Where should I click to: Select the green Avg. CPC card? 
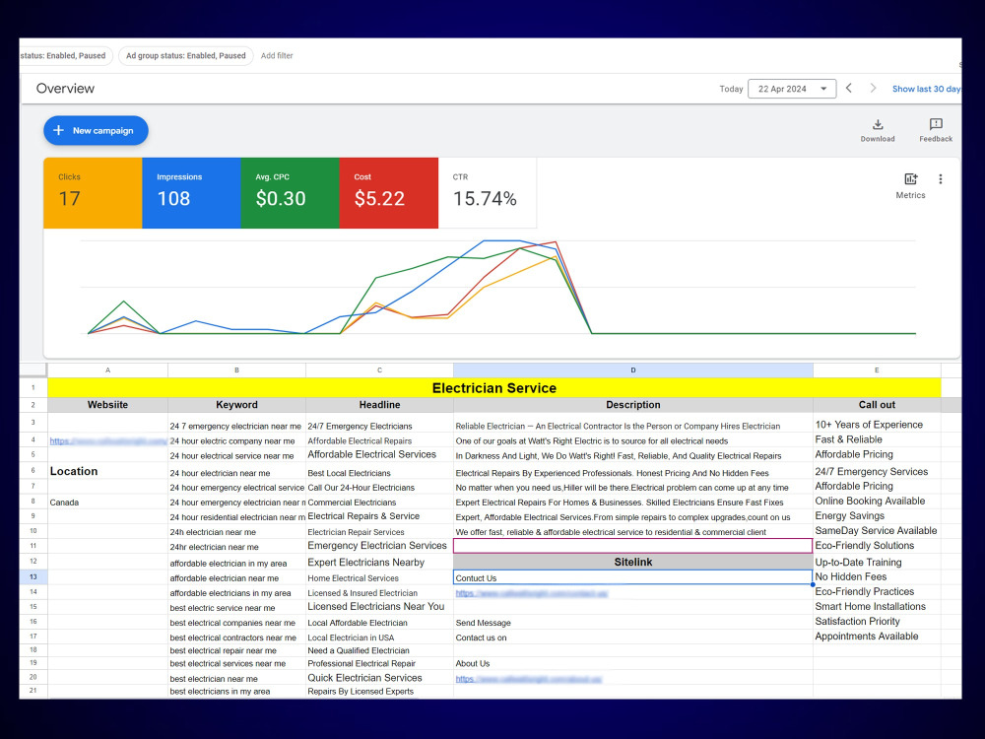[x=291, y=193]
